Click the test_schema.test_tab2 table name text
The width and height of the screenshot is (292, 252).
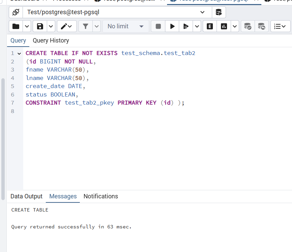click(158, 53)
